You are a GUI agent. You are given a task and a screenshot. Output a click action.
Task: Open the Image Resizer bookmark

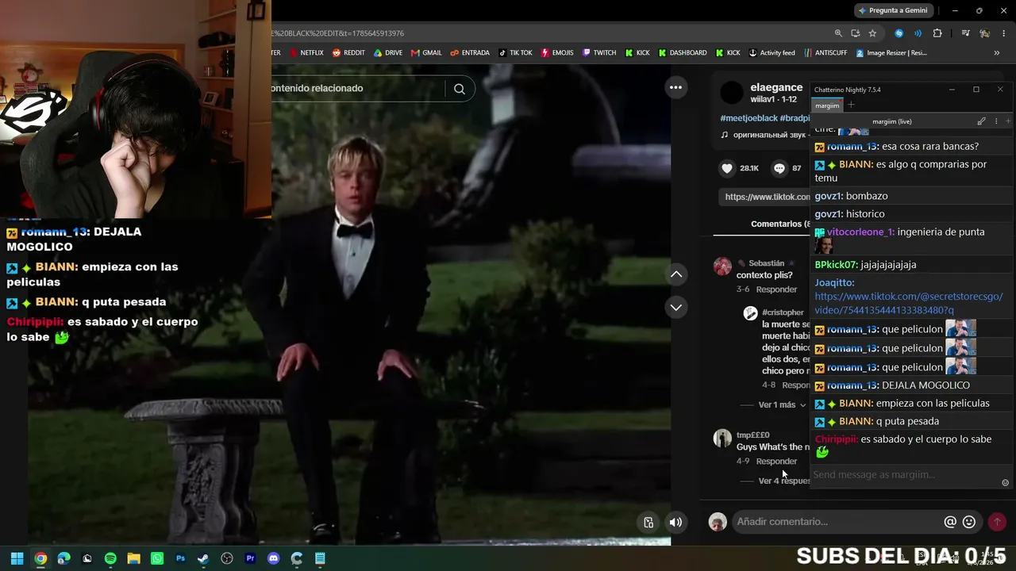(891, 53)
